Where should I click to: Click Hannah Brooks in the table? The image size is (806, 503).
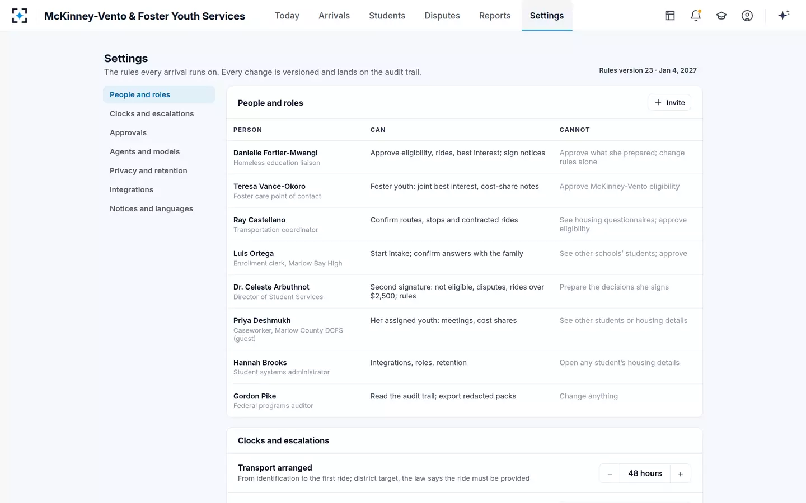pos(260,362)
